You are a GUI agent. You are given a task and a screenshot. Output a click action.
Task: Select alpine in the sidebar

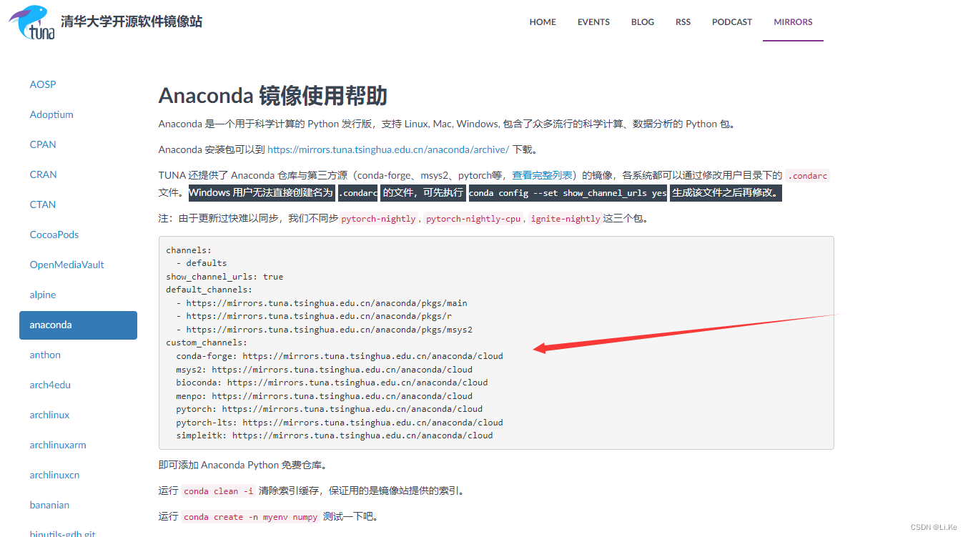coord(43,295)
